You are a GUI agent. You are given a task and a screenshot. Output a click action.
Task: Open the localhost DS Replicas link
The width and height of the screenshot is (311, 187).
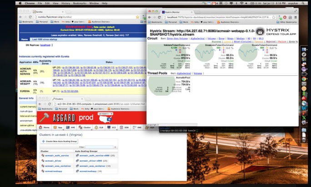(45, 45)
